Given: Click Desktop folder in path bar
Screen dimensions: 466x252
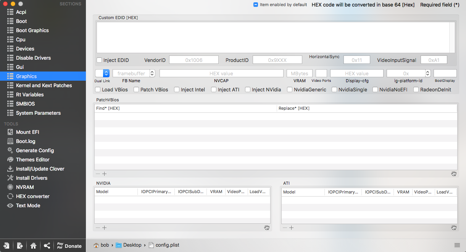Looking at the screenshot, I should pos(129,245).
